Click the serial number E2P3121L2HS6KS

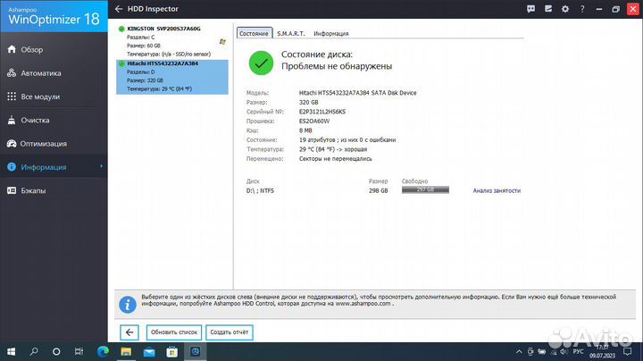322,112
